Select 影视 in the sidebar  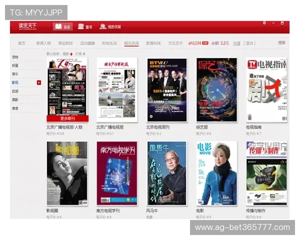pos(15,82)
